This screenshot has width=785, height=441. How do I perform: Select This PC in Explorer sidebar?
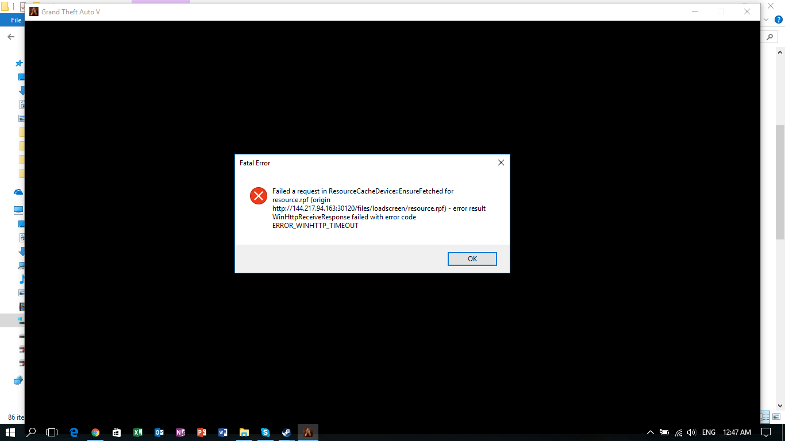pos(18,210)
